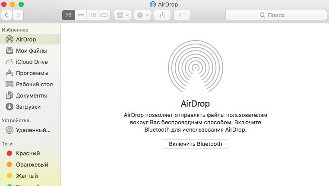This screenshot has width=329, height=186.
Task: Open the gear action menu
Action: [142, 15]
